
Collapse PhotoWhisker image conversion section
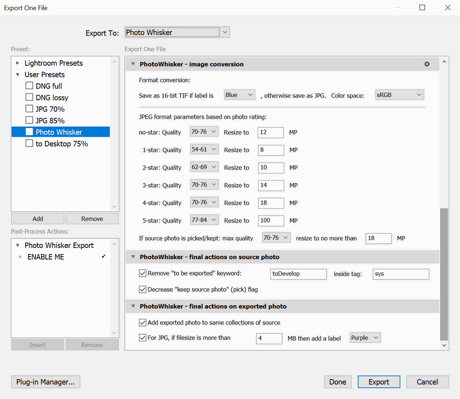click(x=133, y=64)
